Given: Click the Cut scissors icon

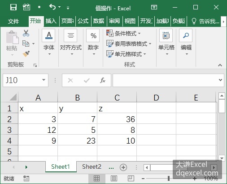Looking at the screenshot, I should (x=26, y=33).
